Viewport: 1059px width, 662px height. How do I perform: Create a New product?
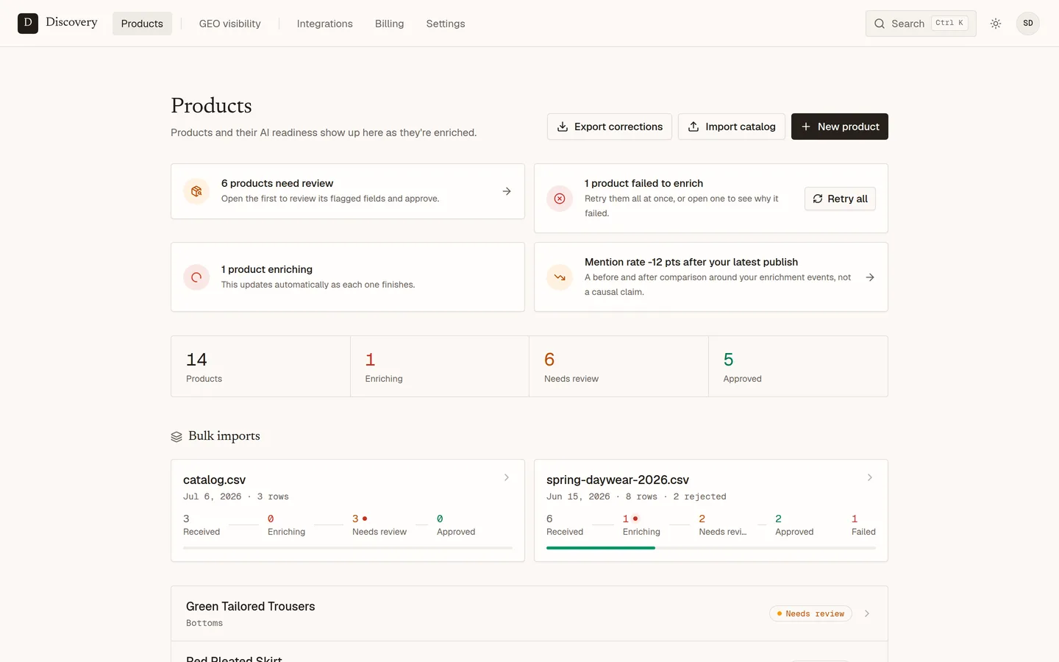840,127
